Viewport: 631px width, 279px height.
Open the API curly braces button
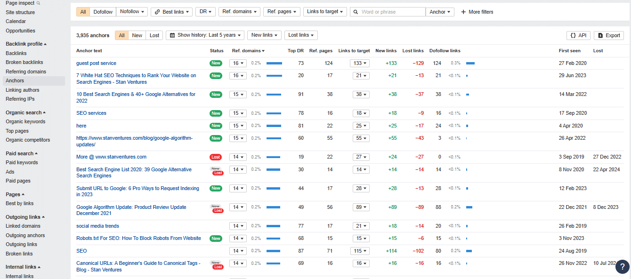[578, 35]
